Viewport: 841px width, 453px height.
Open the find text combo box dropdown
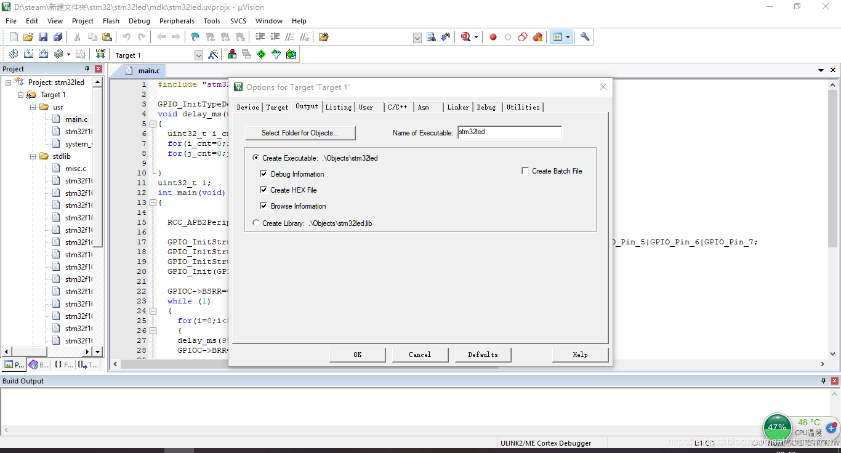(x=417, y=38)
